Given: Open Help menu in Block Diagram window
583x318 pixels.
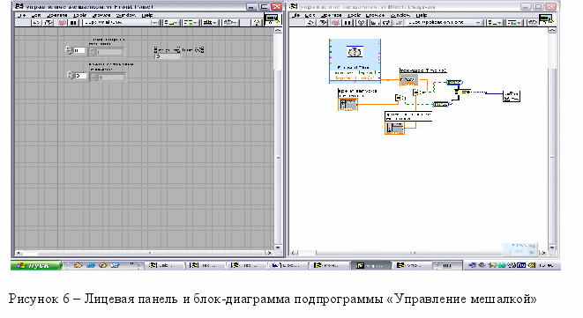Looking at the screenshot, I should coord(422,15).
